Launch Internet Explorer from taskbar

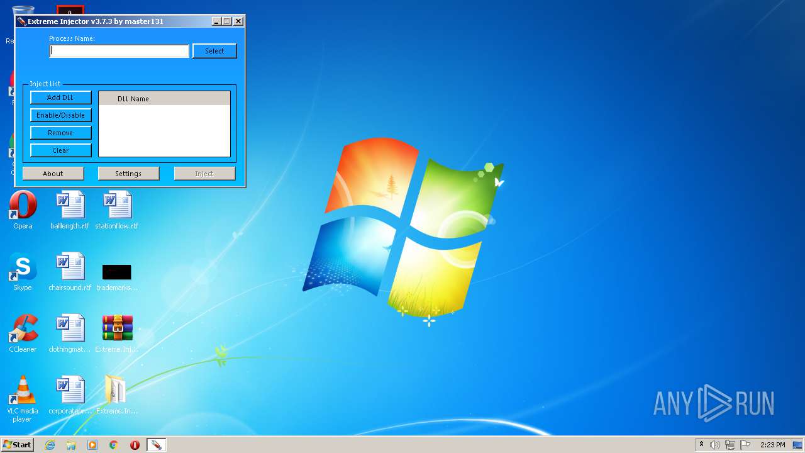(50, 445)
